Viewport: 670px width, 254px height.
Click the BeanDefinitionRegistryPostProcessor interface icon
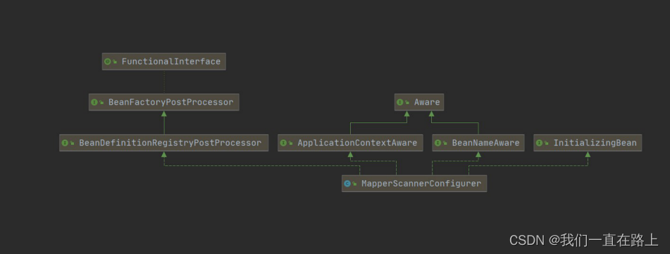point(65,143)
